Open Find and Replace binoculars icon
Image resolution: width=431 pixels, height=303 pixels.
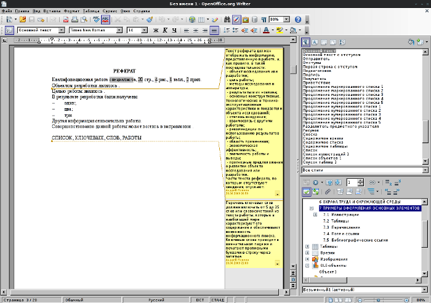pos(226,20)
